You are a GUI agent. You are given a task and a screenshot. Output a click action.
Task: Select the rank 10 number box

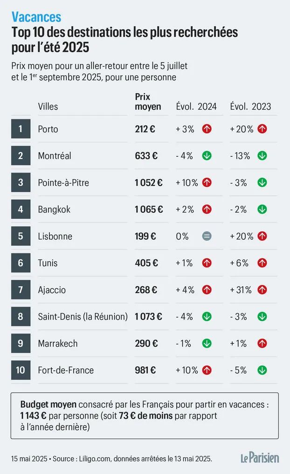point(21,370)
